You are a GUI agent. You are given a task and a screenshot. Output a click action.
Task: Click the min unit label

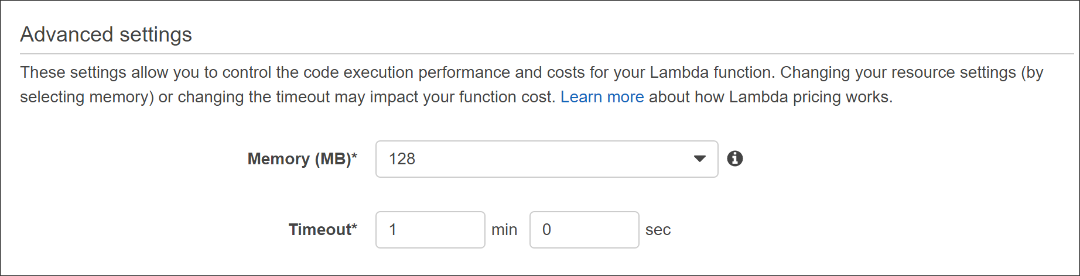click(x=504, y=230)
